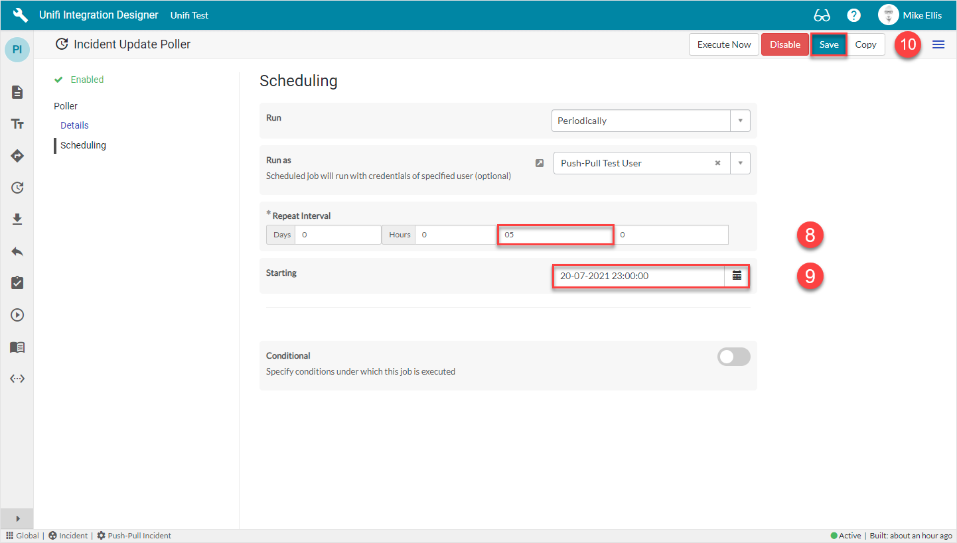Open the glasses preview icon in the top bar
Image resolution: width=957 pixels, height=543 pixels.
[822, 15]
